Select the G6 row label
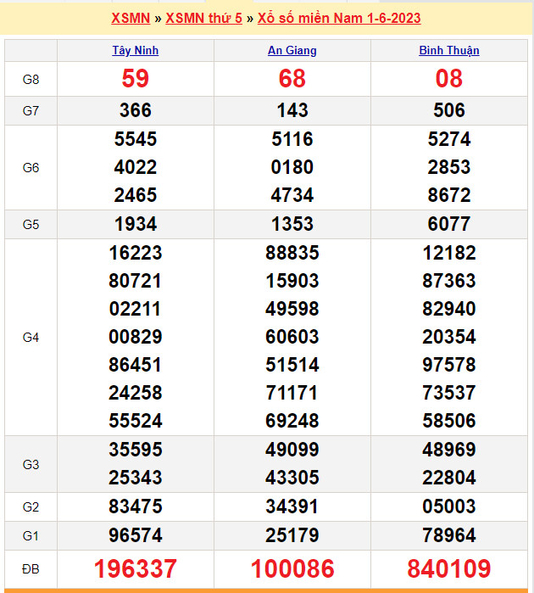Image resolution: width=534 pixels, height=593 pixels. tap(31, 167)
